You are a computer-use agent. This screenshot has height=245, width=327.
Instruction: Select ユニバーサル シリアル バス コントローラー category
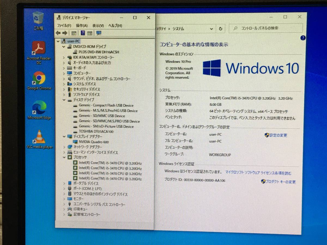point(99,204)
